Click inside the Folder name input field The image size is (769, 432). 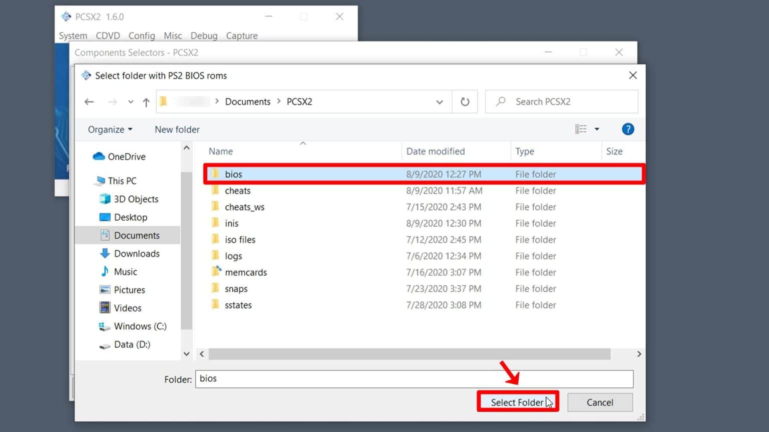click(350, 379)
